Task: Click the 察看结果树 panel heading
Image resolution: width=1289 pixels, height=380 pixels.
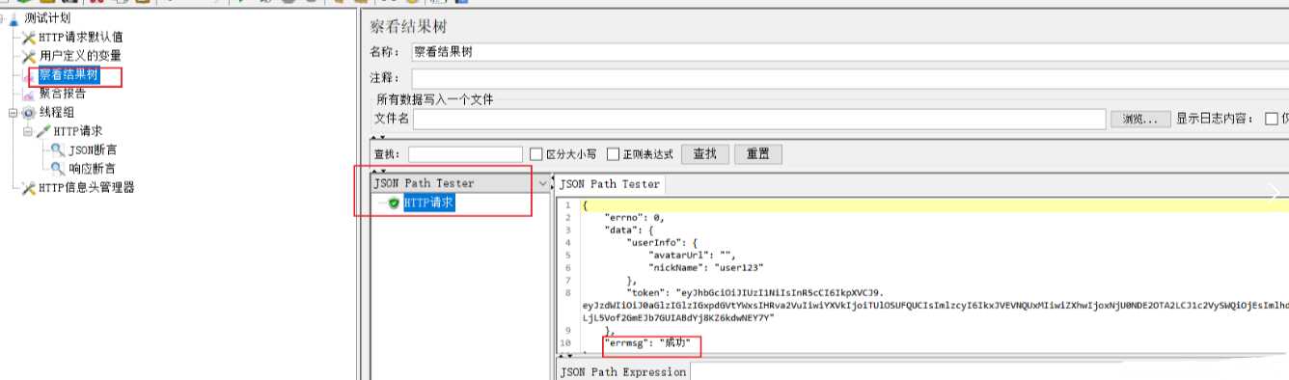Action: tap(410, 27)
